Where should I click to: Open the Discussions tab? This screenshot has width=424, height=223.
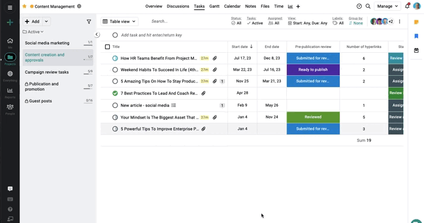click(178, 6)
